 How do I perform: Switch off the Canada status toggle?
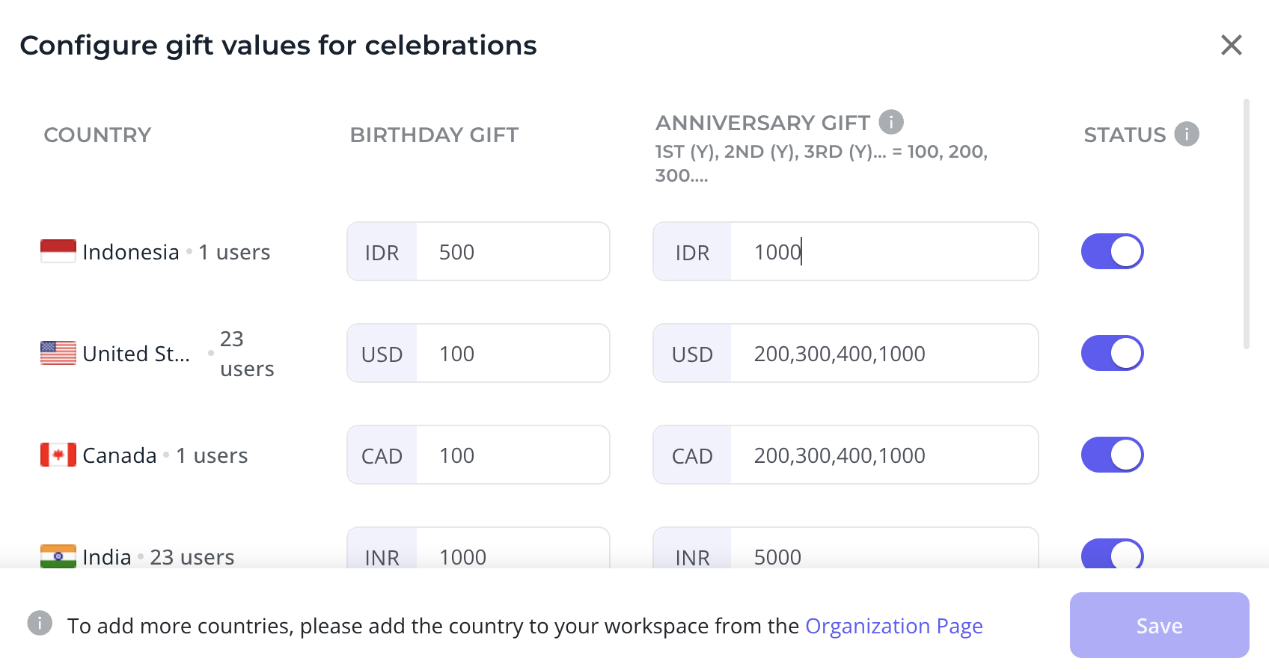1112,455
